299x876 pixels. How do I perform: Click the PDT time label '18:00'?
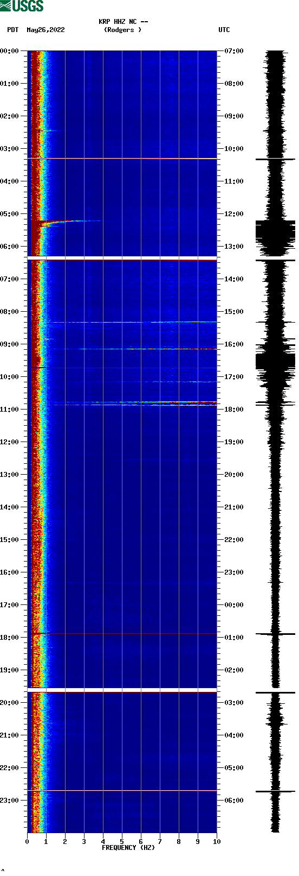[x=10, y=638]
